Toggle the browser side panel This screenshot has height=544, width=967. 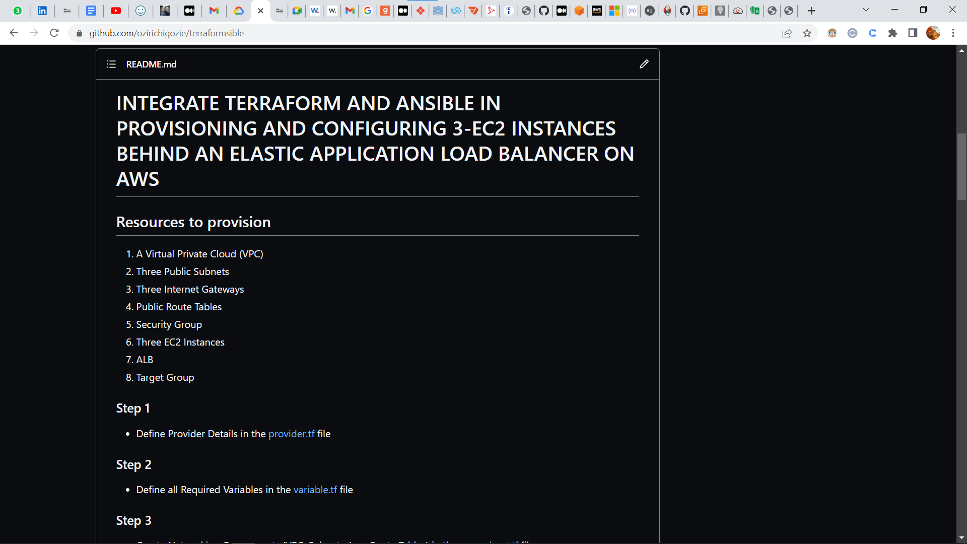(913, 33)
